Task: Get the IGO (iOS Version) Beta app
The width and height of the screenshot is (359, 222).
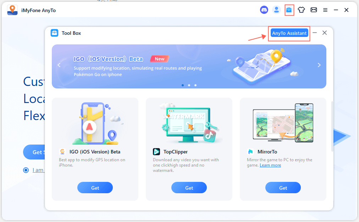Action: (x=95, y=188)
